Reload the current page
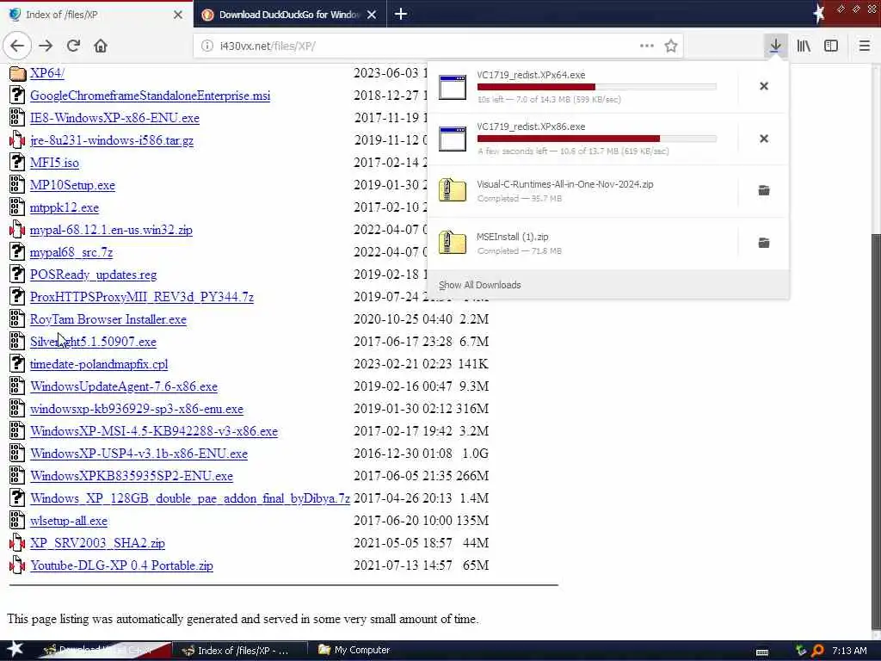The width and height of the screenshot is (881, 661). pyautogui.click(x=74, y=46)
